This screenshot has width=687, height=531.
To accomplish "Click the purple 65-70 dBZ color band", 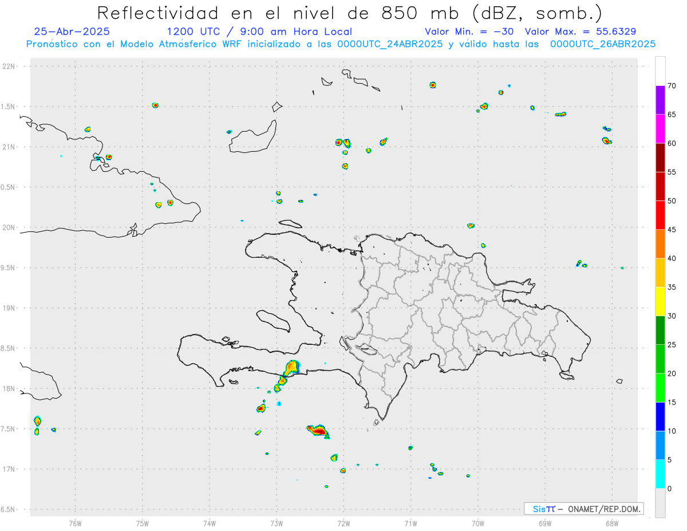I will point(660,100).
